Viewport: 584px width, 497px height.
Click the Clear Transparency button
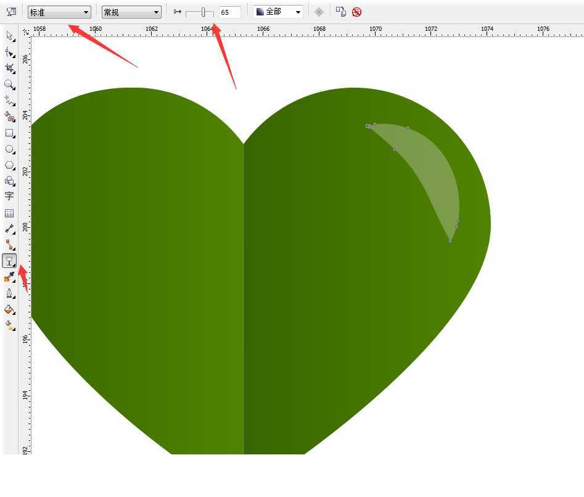click(x=356, y=12)
